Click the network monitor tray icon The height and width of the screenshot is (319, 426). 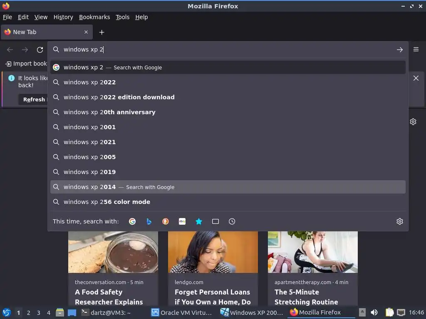click(401, 312)
